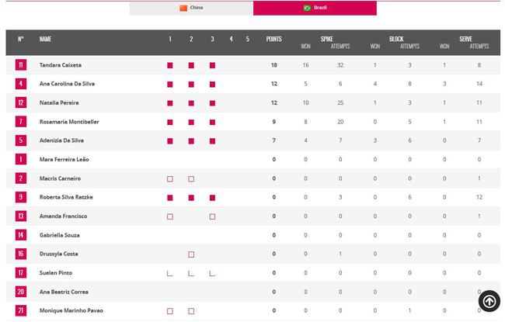
Task: Click the scroll-to-top arrow button
Action: pos(489,300)
